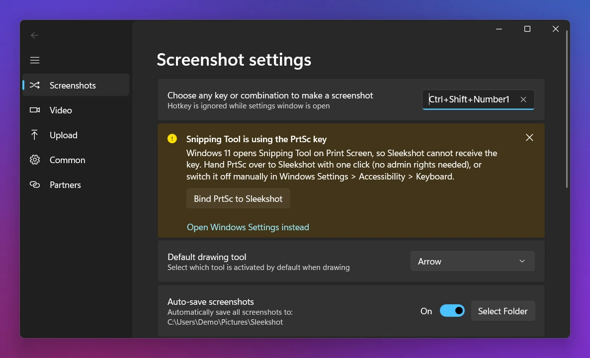Turn off Auto-save screenshots toggle
Screen dimensions: 590x358
point(452,311)
